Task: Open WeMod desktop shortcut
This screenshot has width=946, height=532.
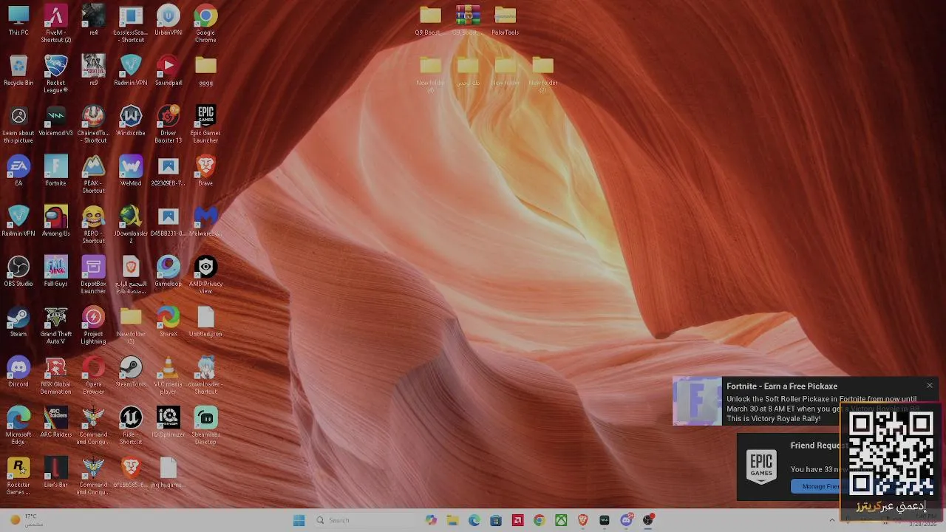Action: 131,171
